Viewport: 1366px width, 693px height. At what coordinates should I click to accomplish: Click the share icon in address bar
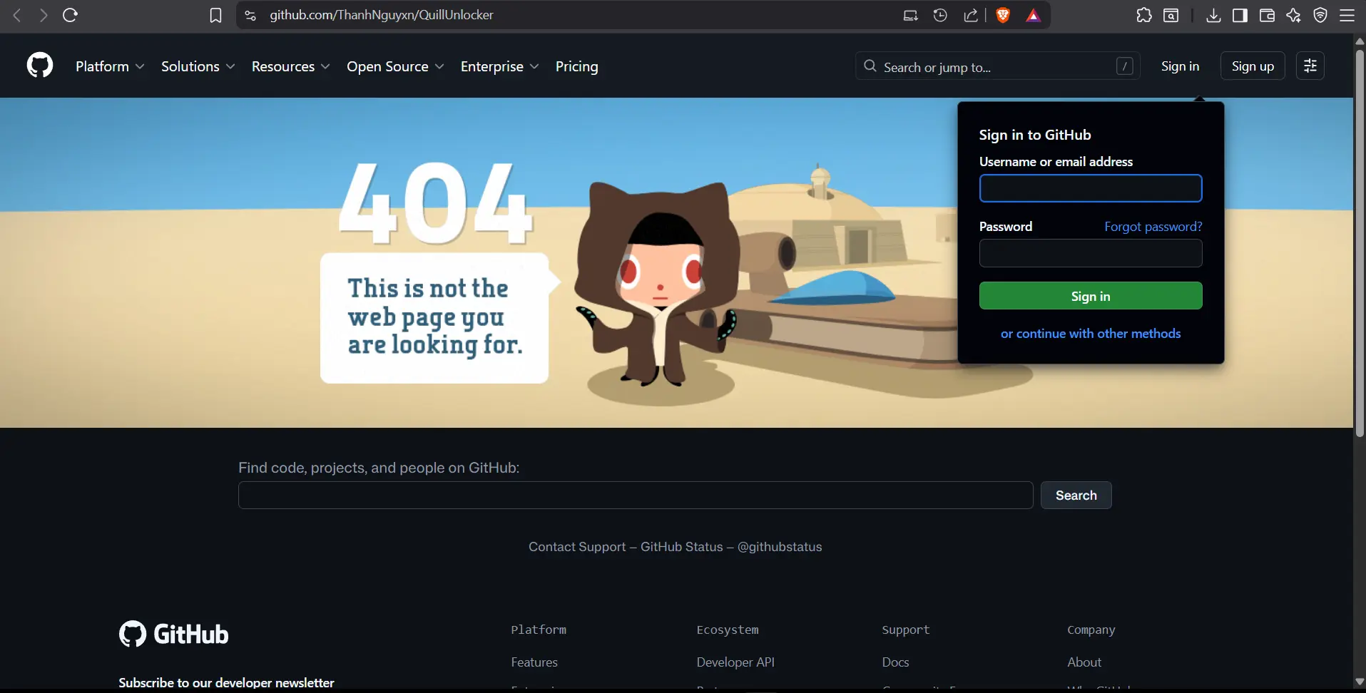pos(971,15)
